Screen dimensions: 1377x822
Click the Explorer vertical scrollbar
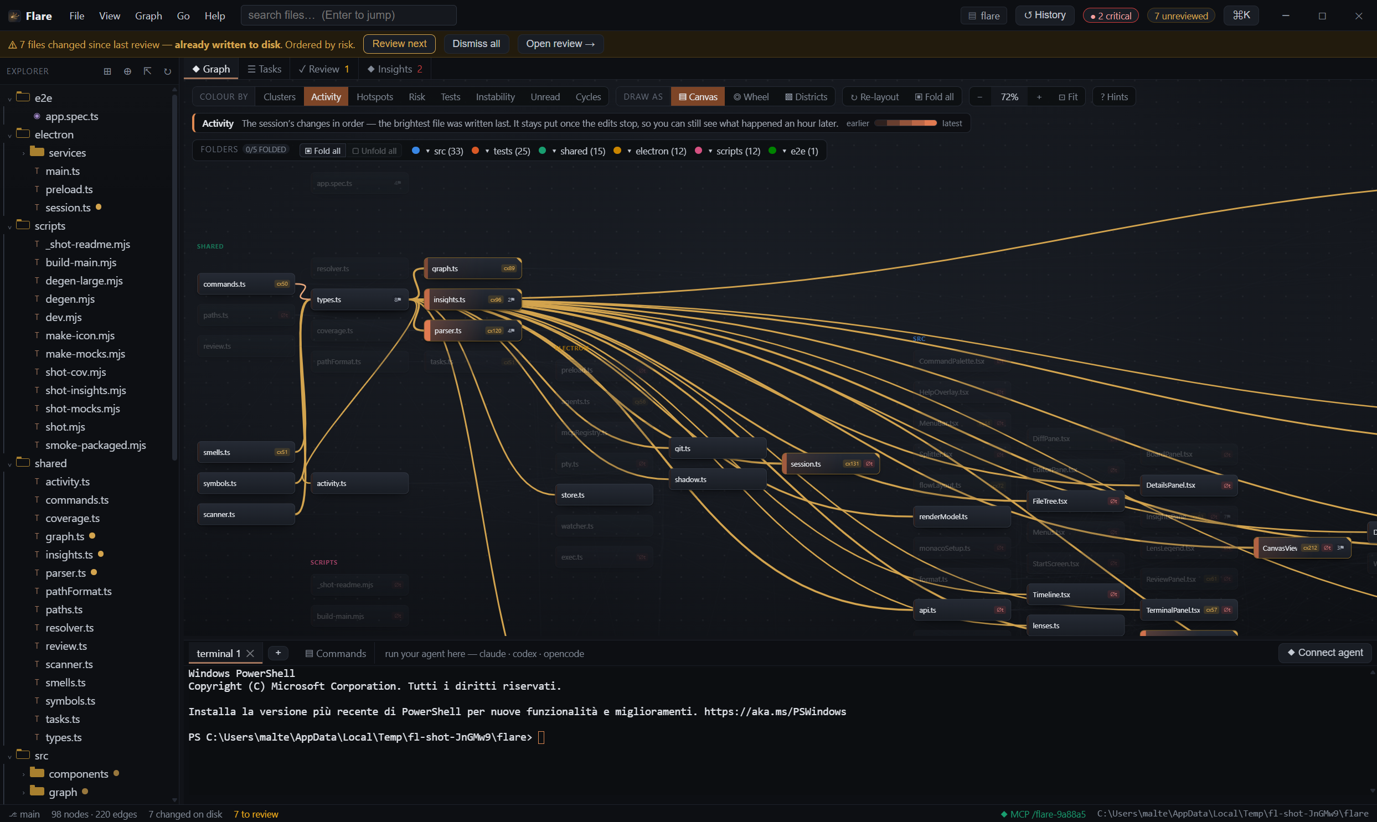(174, 277)
